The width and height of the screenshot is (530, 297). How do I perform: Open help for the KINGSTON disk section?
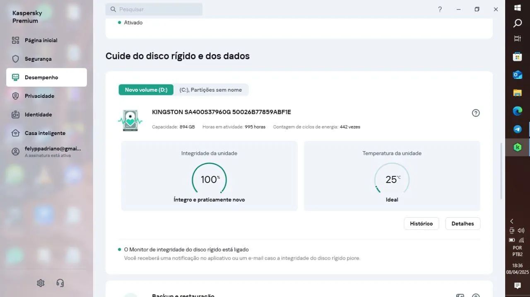[x=476, y=113]
